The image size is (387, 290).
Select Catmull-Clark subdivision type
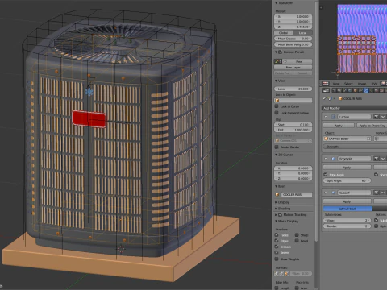point(347,209)
